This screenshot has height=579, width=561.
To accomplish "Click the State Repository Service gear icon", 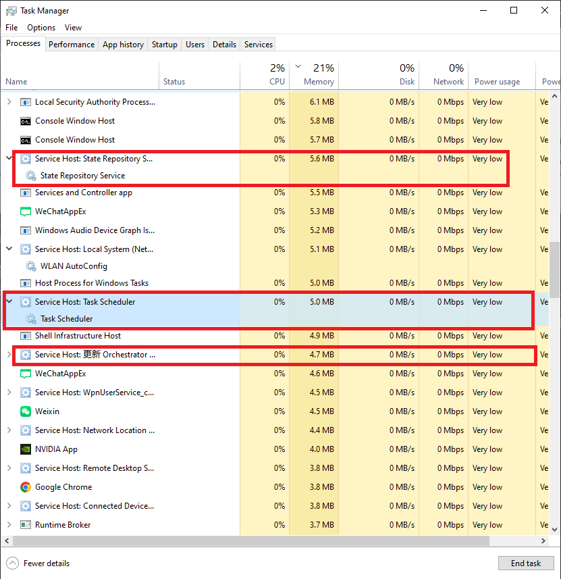I will (x=31, y=177).
